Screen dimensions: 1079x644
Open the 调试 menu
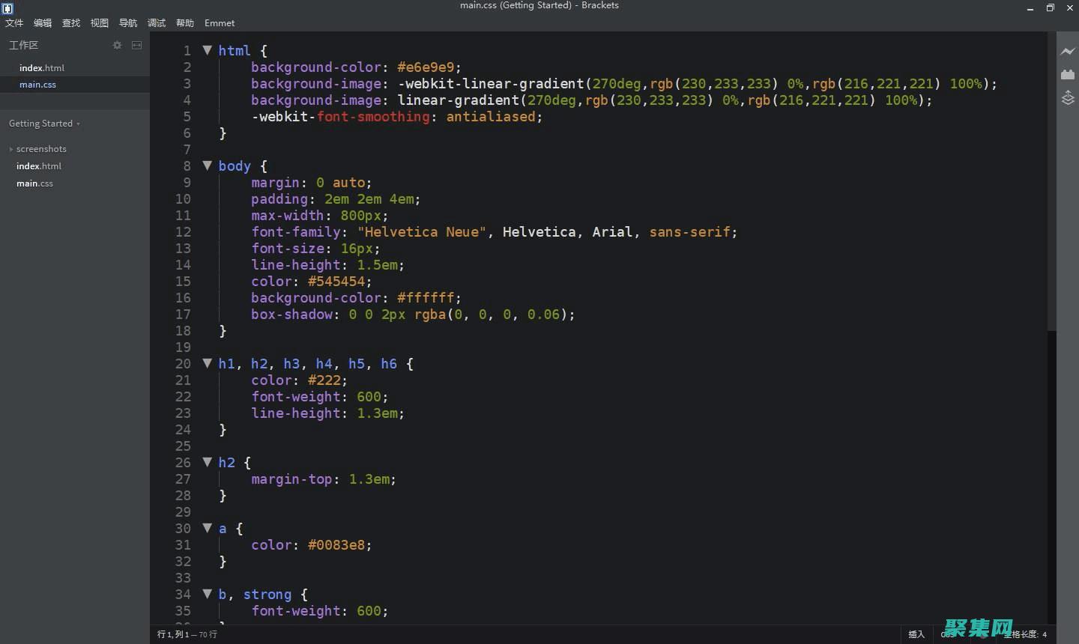[156, 23]
